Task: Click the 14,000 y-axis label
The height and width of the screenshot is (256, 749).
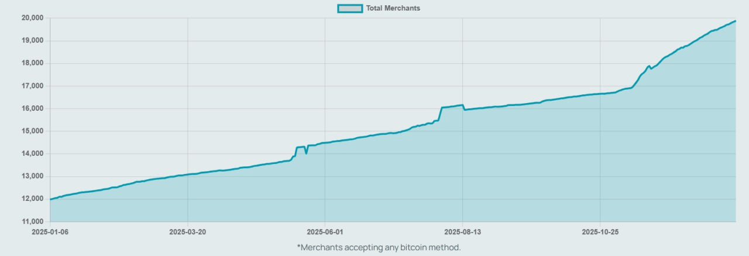Action: click(x=33, y=154)
